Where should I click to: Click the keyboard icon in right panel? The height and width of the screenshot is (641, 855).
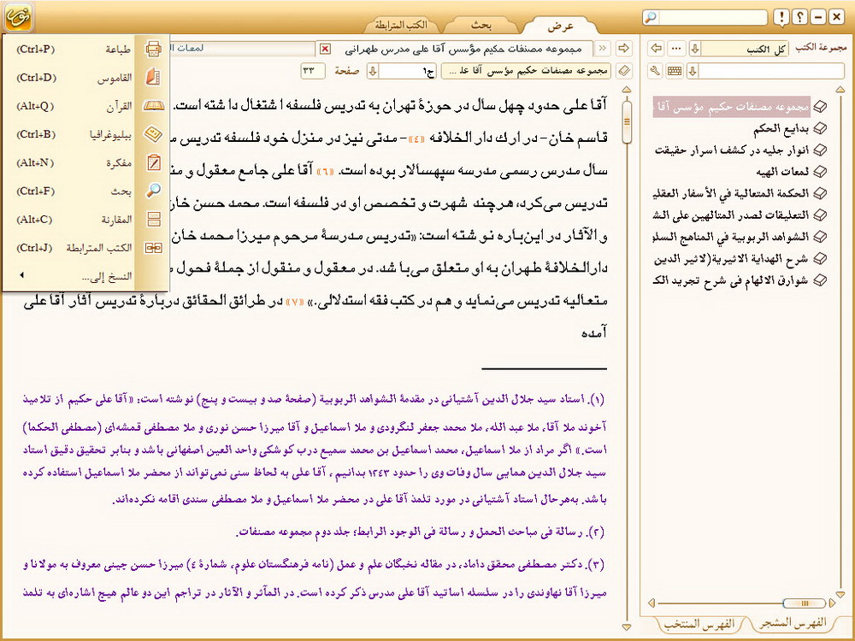pos(675,70)
